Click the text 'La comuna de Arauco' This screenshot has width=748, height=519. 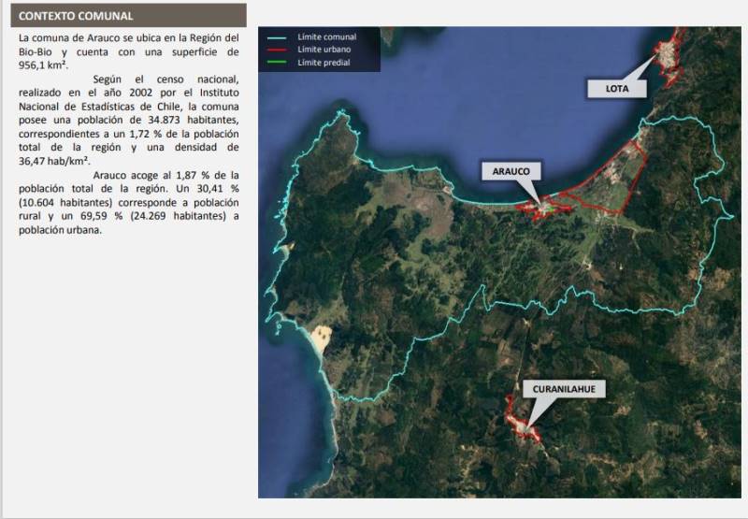click(x=69, y=37)
